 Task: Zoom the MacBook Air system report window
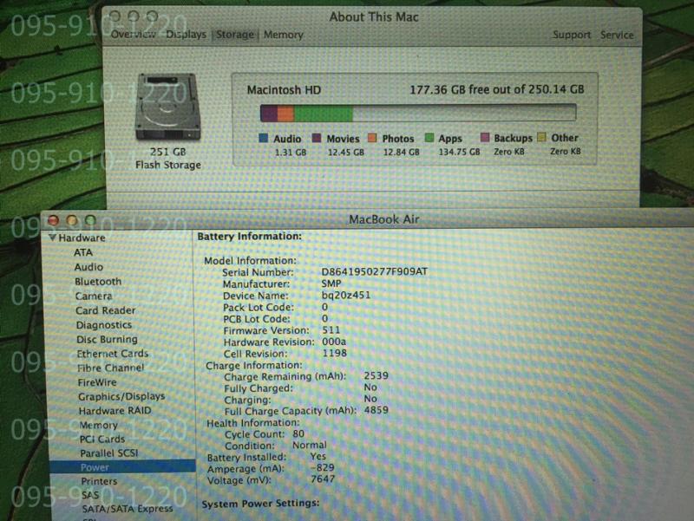pos(91,220)
